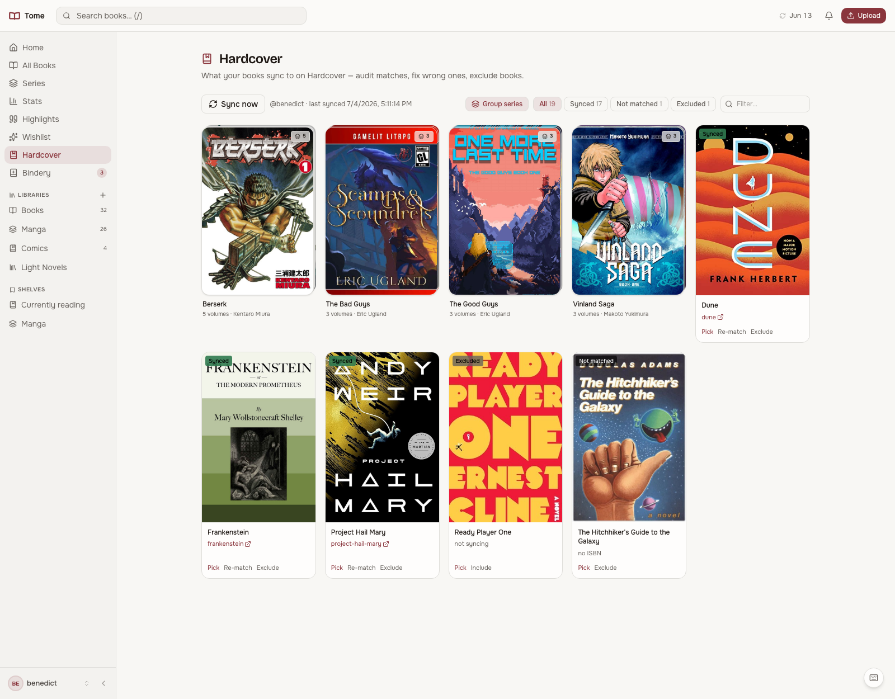Open the notifications bell icon
This screenshot has width=895, height=699.
[x=829, y=16]
